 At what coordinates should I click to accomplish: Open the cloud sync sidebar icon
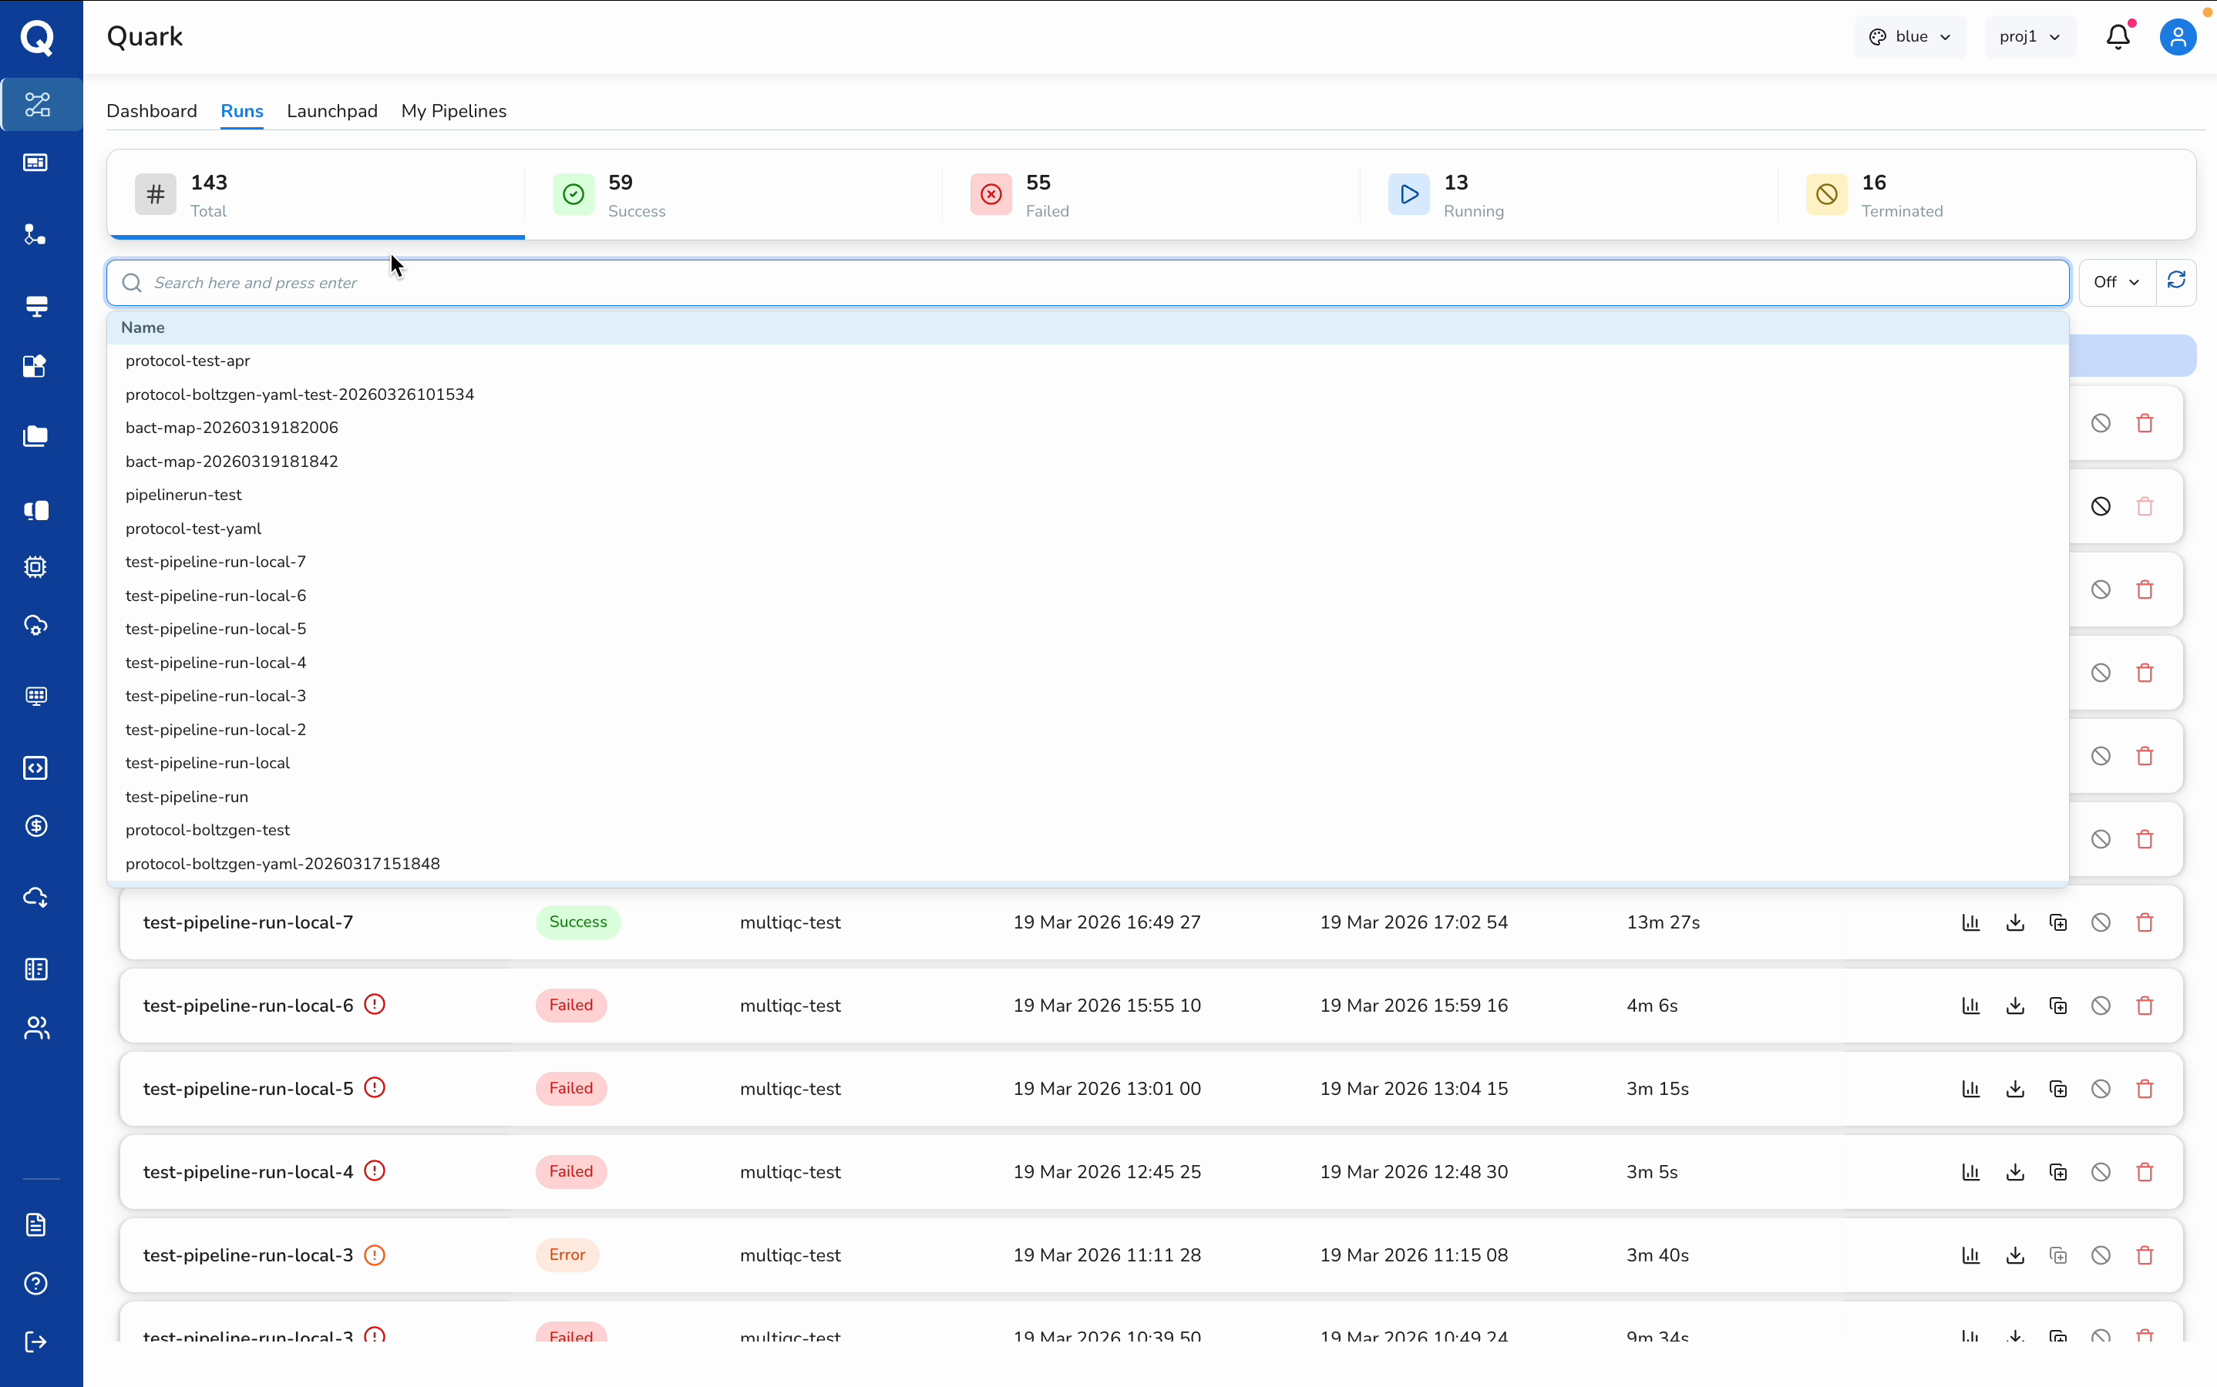point(35,897)
